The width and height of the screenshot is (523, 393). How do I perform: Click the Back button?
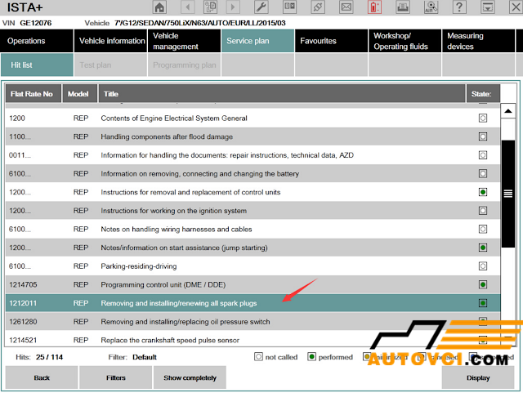click(x=42, y=377)
